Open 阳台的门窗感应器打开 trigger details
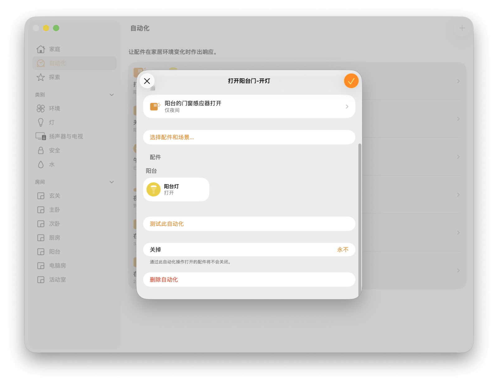Screen dimensions: 498x385 pyautogui.click(x=249, y=107)
